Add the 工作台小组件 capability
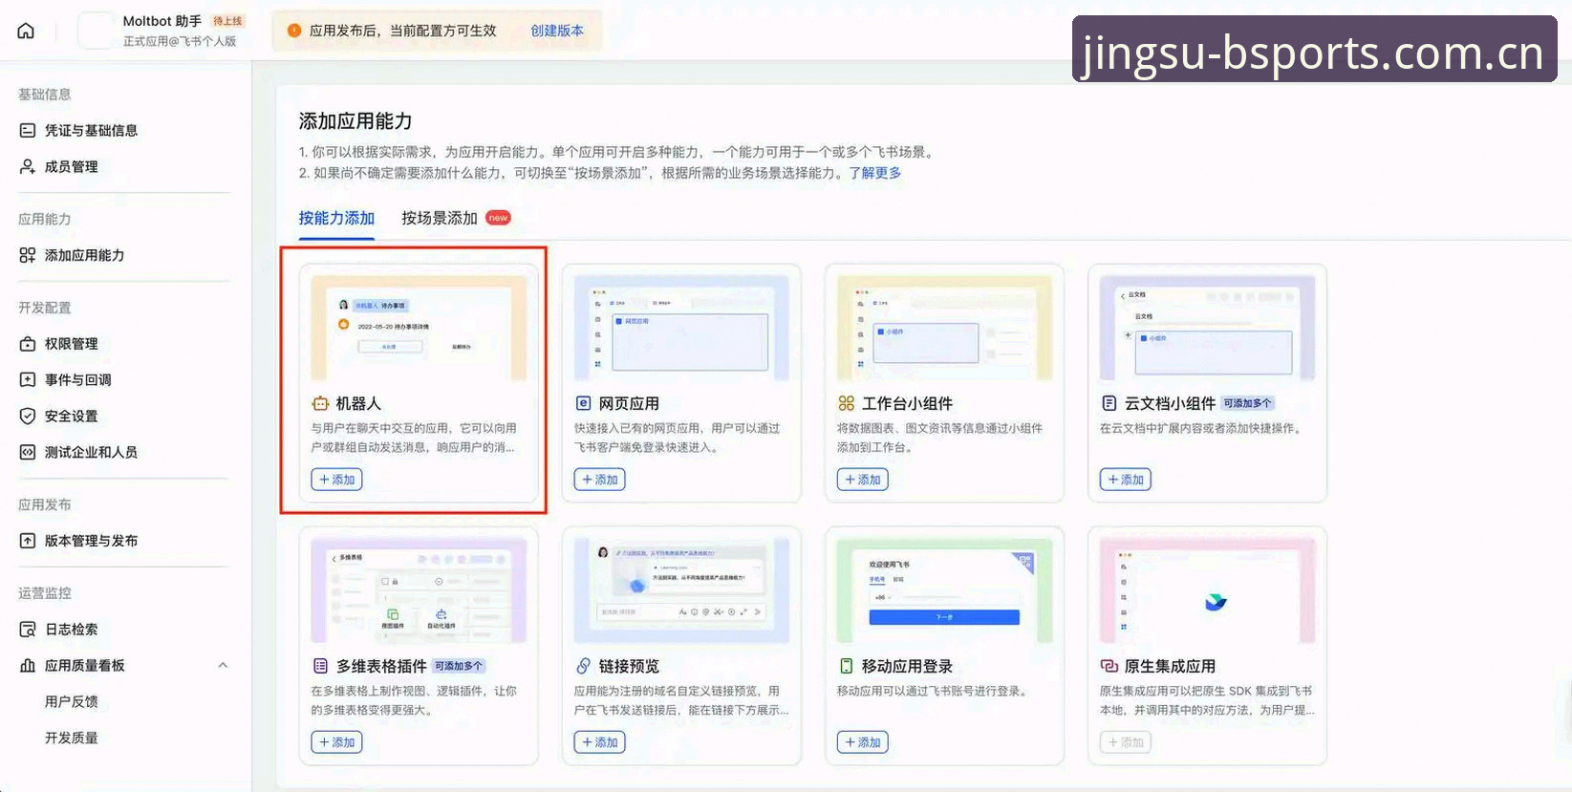The width and height of the screenshot is (1572, 792). (x=862, y=480)
